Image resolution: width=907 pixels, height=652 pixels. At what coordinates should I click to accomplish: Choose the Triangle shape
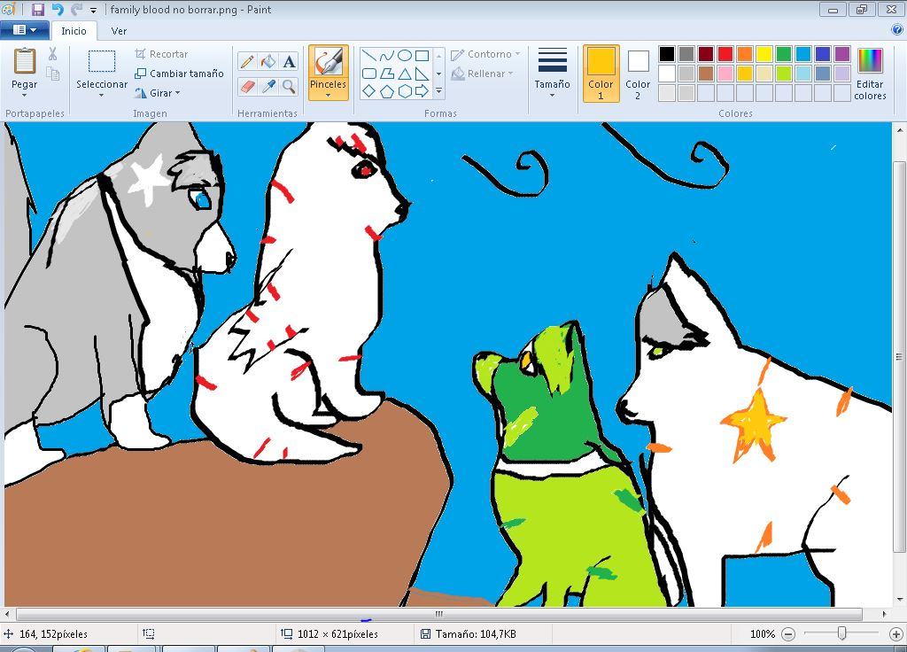(405, 74)
